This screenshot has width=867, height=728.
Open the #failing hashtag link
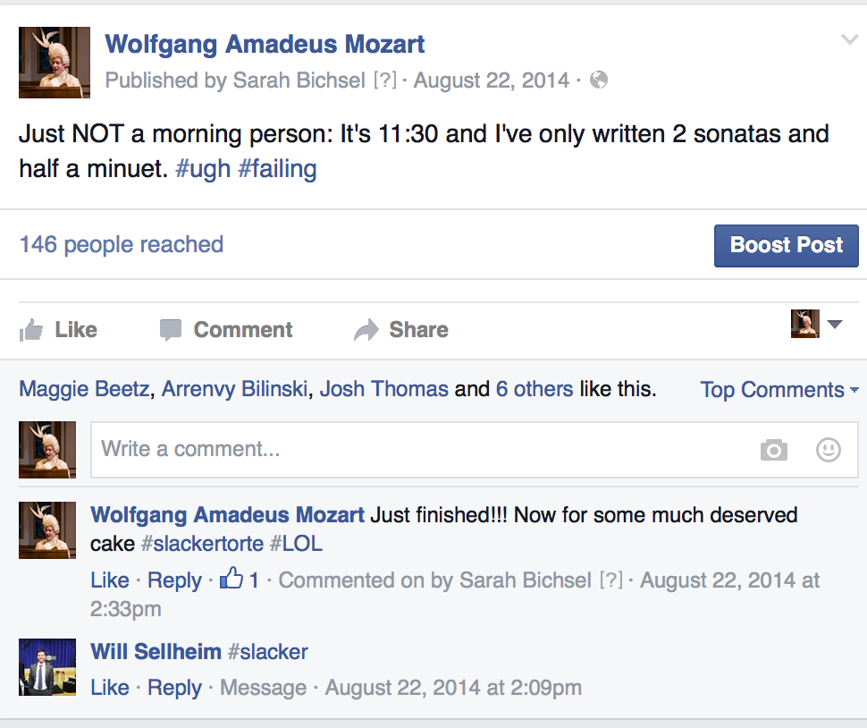[x=277, y=169]
